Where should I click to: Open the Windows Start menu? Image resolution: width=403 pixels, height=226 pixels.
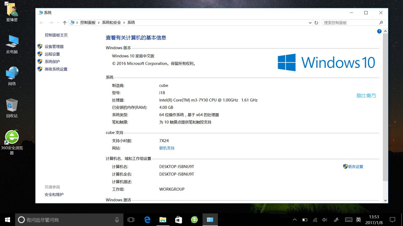(8, 220)
